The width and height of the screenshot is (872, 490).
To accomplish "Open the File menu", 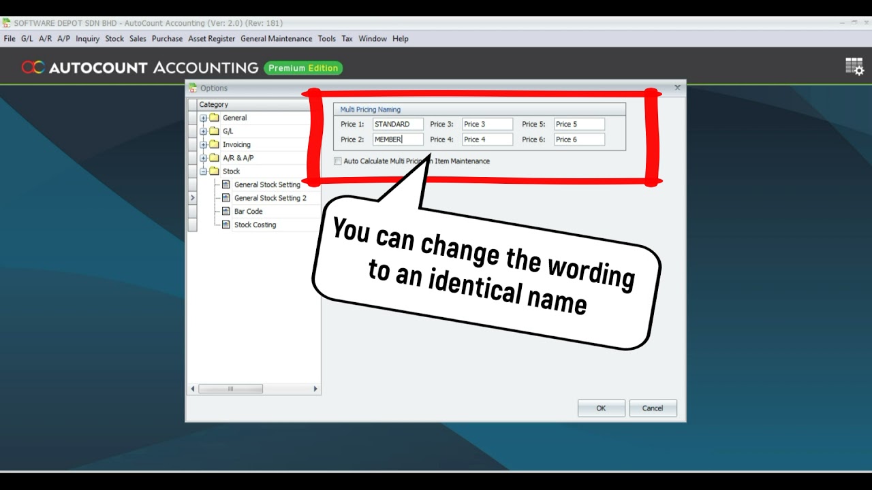I will pos(10,39).
